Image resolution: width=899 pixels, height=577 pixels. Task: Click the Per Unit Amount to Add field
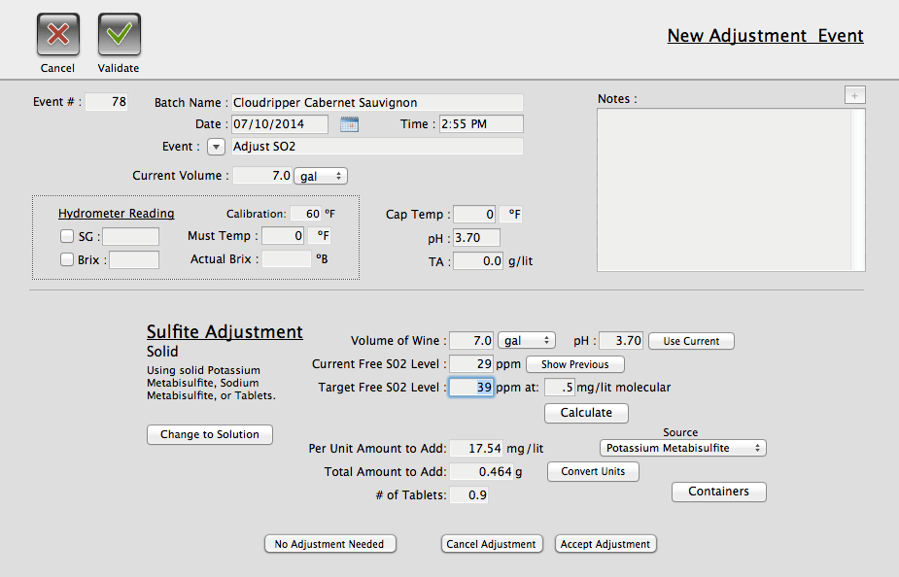point(476,448)
